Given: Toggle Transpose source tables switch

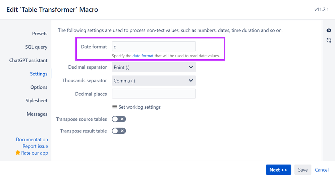Looking at the screenshot, I should click(119, 119).
